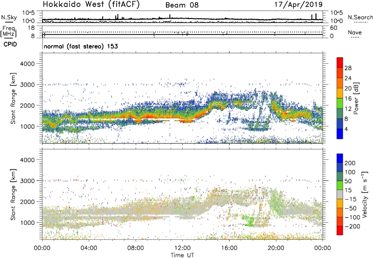Click the 'Power [dB]' colorbar label
The height and width of the screenshot is (258, 373).
coord(356,98)
